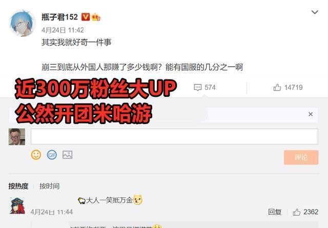
Task: Click your own avatar beside the comment box
Action: click(17, 137)
